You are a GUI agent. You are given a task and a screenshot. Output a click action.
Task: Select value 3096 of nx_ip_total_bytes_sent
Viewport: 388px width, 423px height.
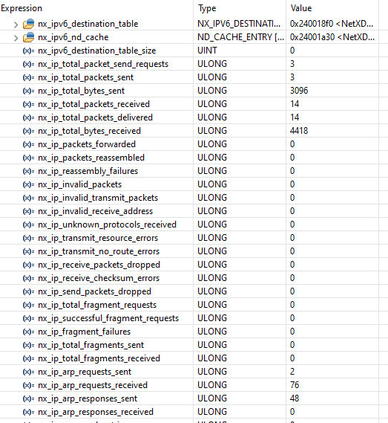[x=299, y=91]
